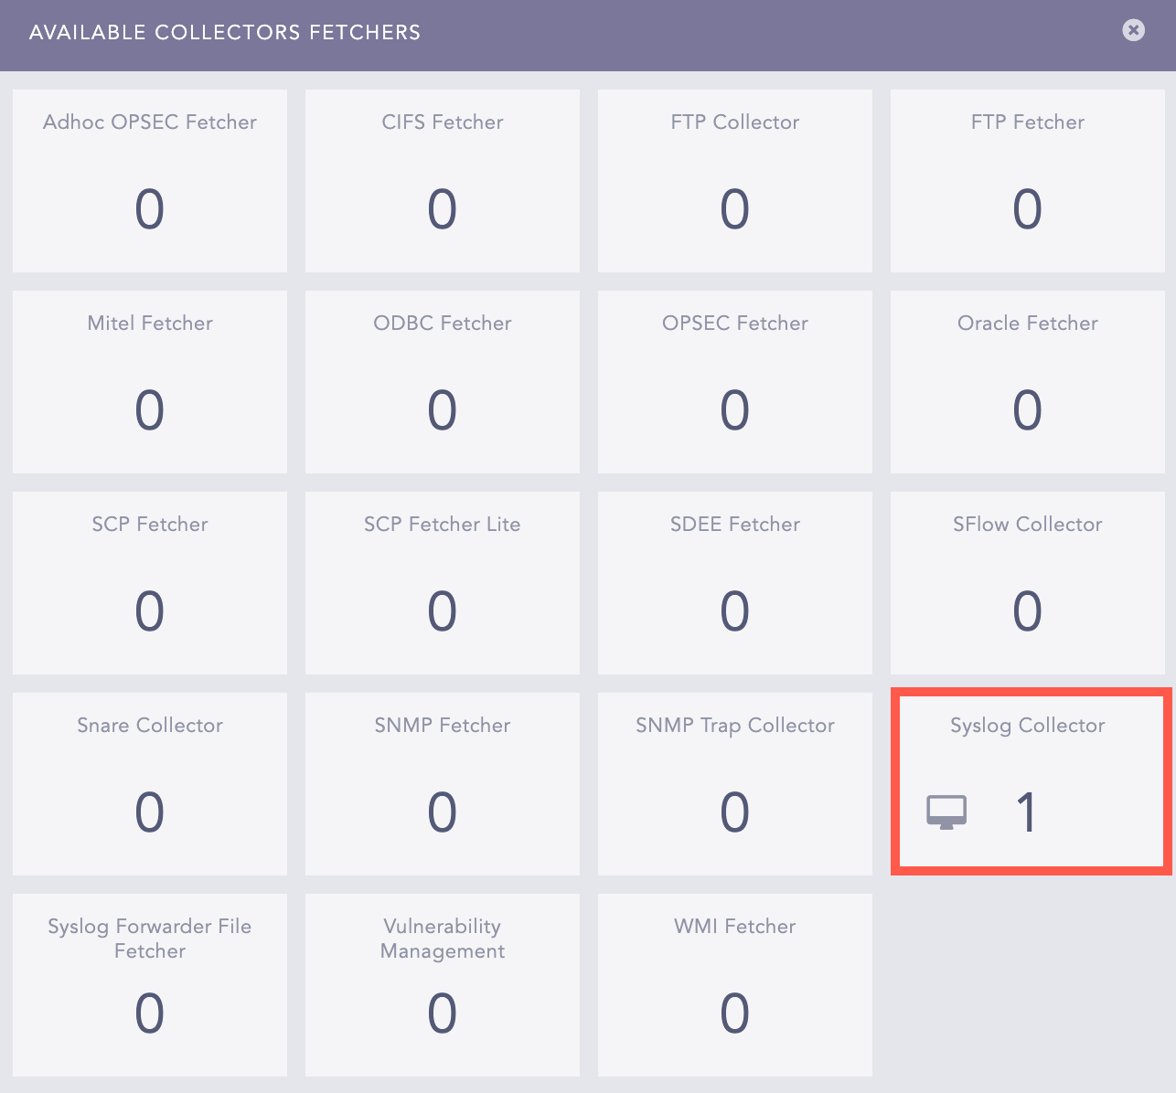The height and width of the screenshot is (1093, 1176).
Task: Select the SNMP Trap Collector tile
Action: 734,784
